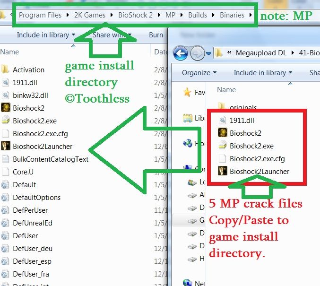Expand the arrow after BioShock 2 breadcrumb
The image size is (320, 286).
click(159, 15)
